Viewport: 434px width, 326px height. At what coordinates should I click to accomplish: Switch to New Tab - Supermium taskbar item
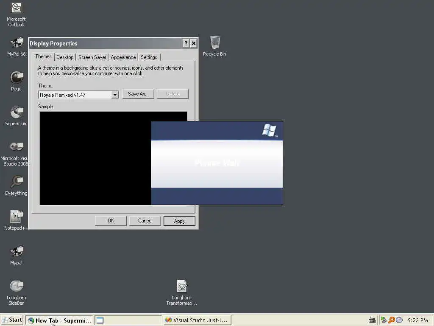pyautogui.click(x=59, y=320)
